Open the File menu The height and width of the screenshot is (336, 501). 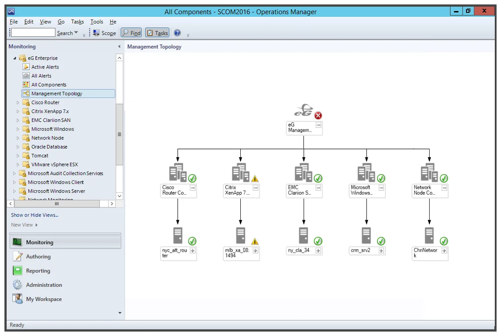(14, 22)
